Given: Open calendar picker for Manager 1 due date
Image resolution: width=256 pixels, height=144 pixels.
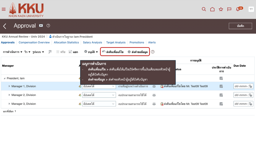Looking at the screenshot, I should (x=250, y=86).
